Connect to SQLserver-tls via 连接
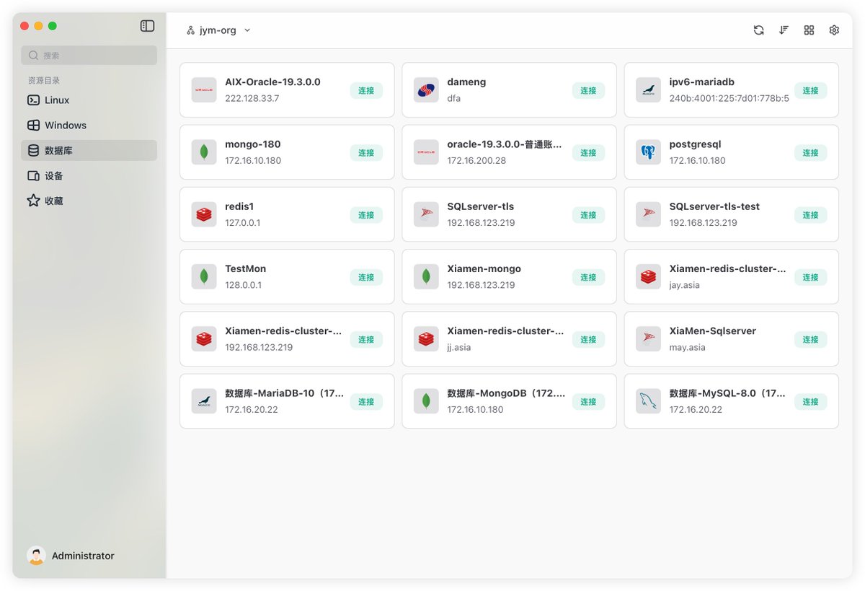 click(x=588, y=215)
